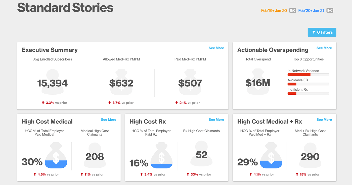Click the 290 Med + Rx High Cost Claimants figure
The image size is (352, 185).
(310, 157)
